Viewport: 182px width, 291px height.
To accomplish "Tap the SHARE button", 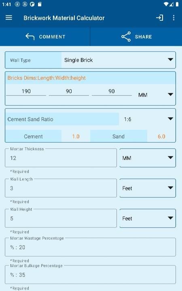I will pos(136,36).
